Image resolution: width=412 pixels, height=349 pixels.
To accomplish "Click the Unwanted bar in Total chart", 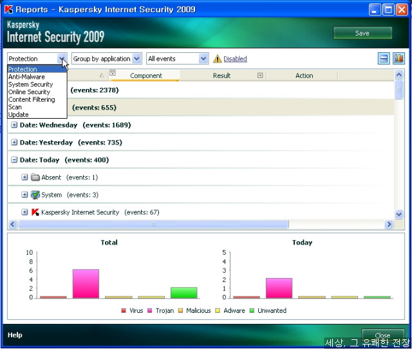I will click(184, 293).
